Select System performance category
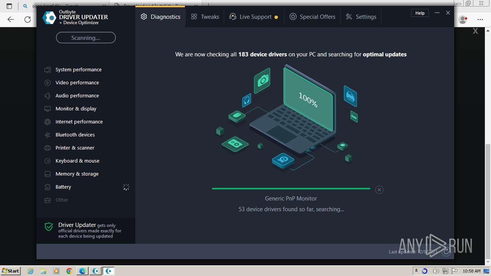This screenshot has width=491, height=276. tap(79, 70)
